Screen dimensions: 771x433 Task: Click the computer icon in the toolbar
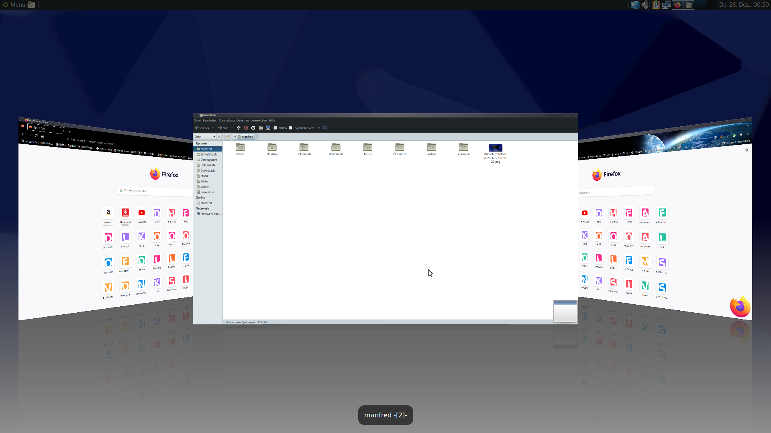tap(268, 128)
